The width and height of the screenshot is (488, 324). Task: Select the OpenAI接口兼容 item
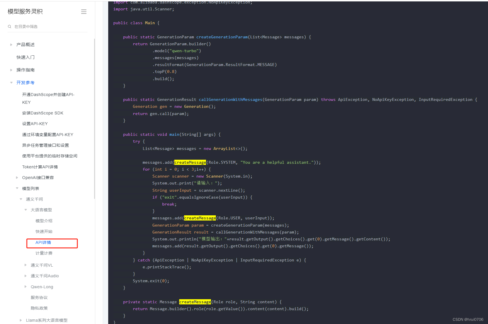click(38, 178)
